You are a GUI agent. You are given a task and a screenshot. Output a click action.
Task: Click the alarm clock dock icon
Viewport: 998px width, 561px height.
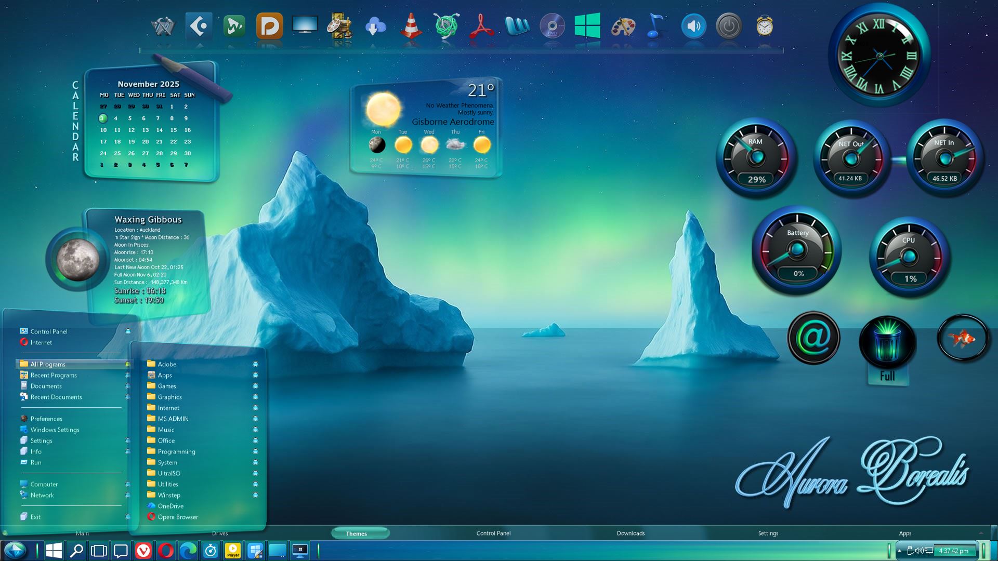(x=764, y=26)
